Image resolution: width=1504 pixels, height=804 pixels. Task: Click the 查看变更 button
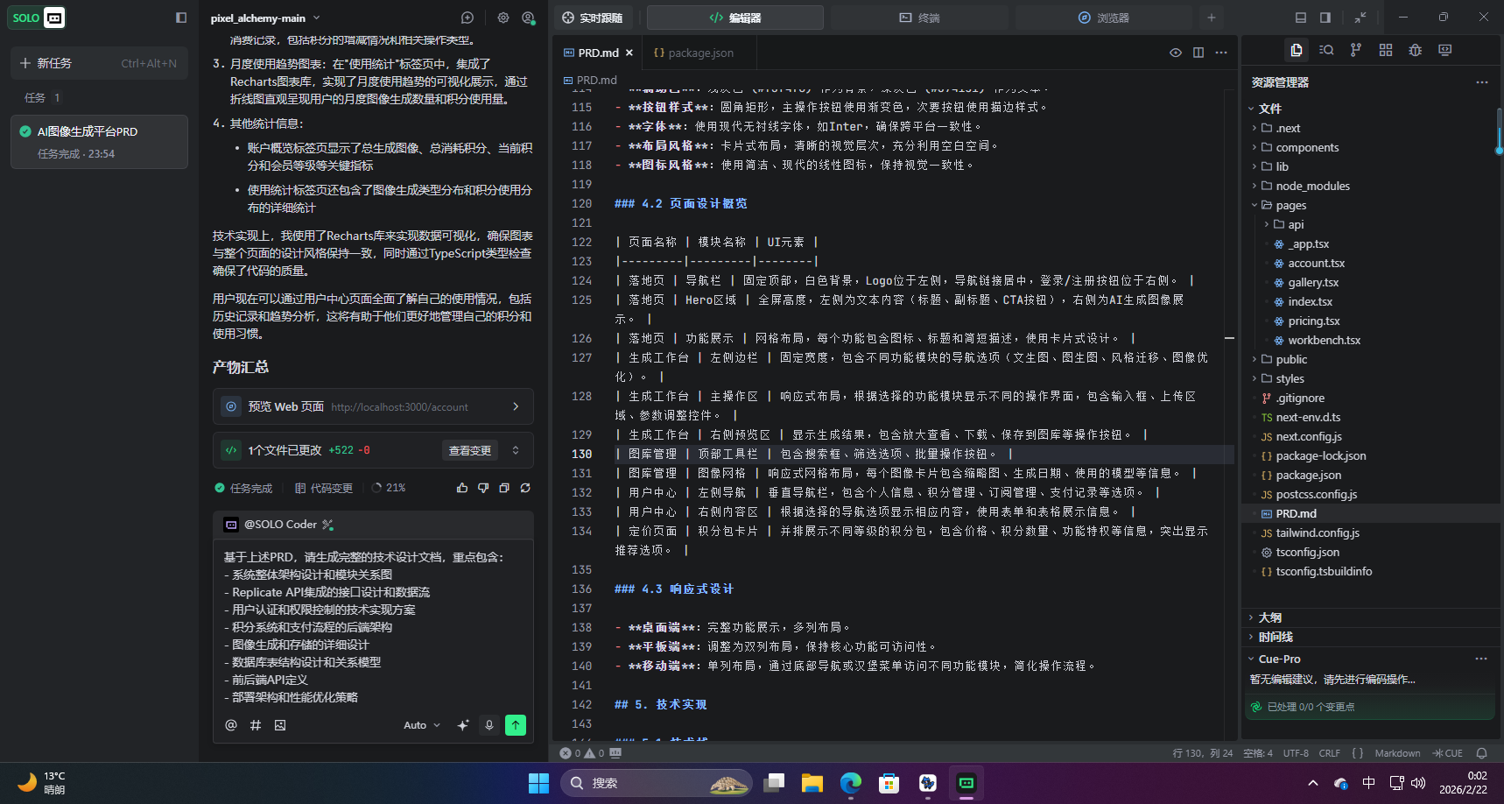470,450
